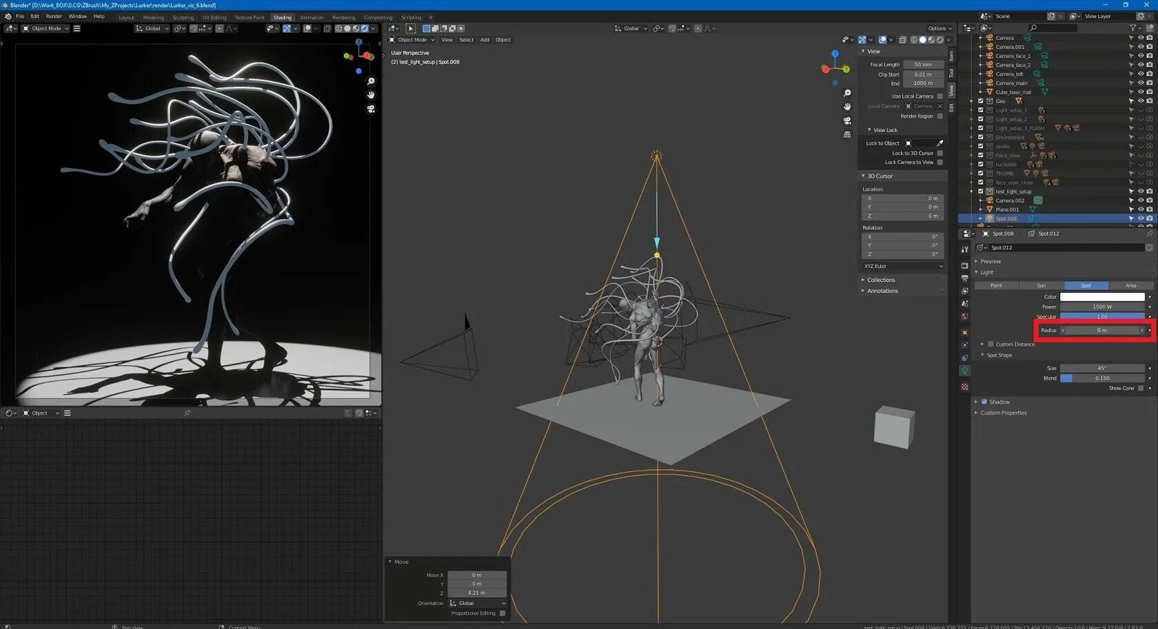Image resolution: width=1158 pixels, height=629 pixels.
Task: Toggle the pin icon in properties editor header
Action: (1149, 234)
